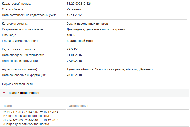Click the first right record № 71-71-23/030/2014-516

(30, 114)
